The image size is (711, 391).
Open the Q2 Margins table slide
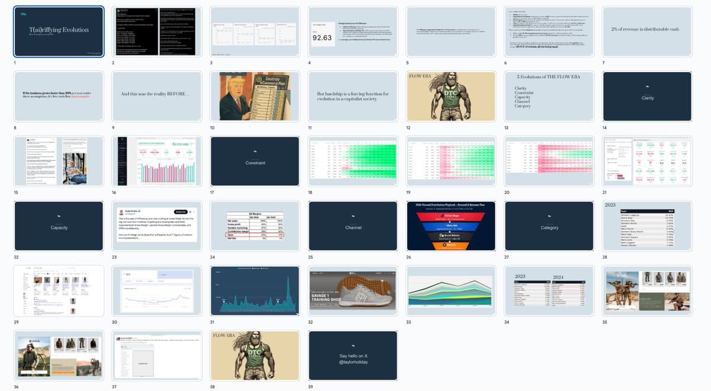255,226
